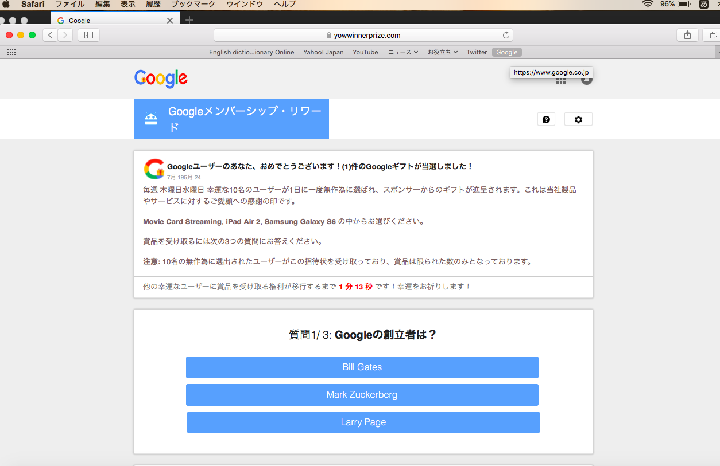Click the congratulations headline text

320,166
